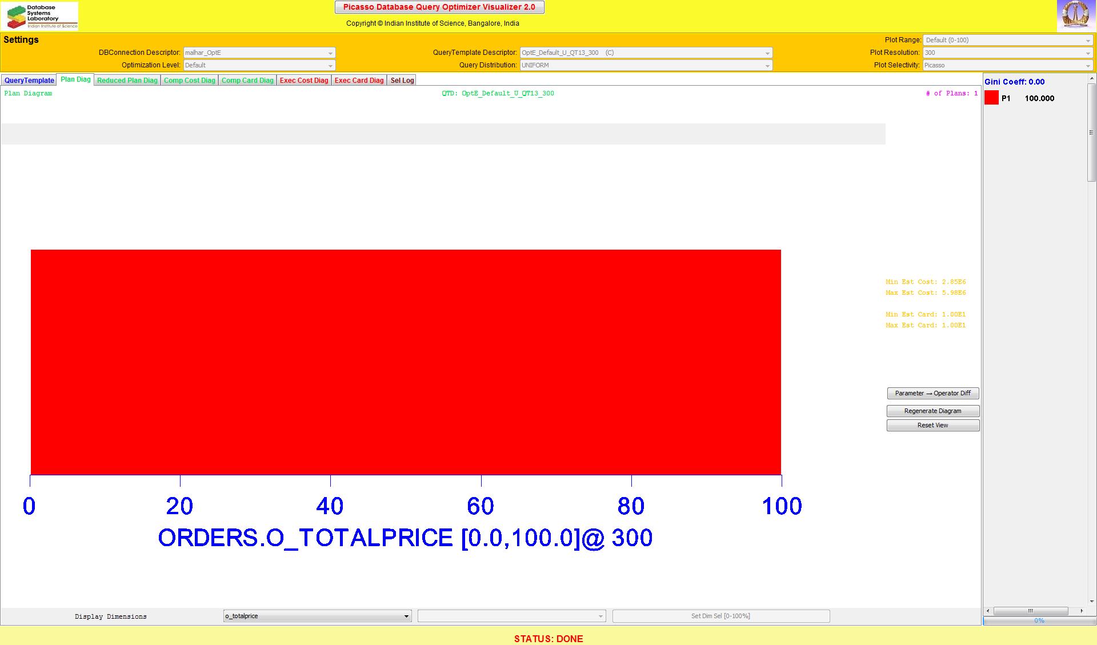Select the Sel Log tab
This screenshot has height=645, width=1097.
(x=402, y=81)
